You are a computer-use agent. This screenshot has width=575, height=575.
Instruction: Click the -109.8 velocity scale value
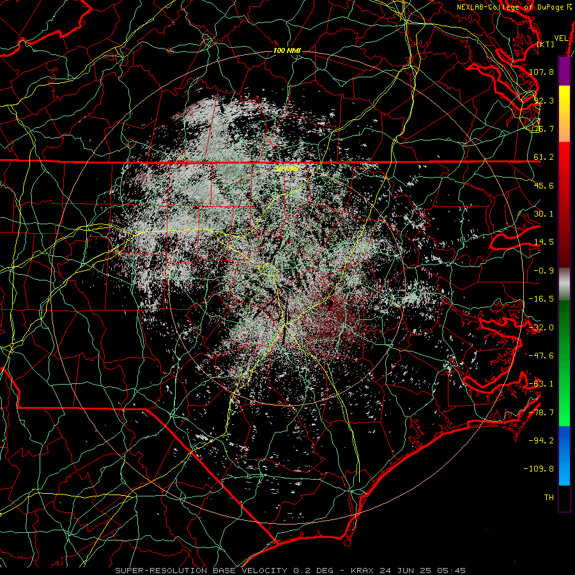click(x=539, y=469)
